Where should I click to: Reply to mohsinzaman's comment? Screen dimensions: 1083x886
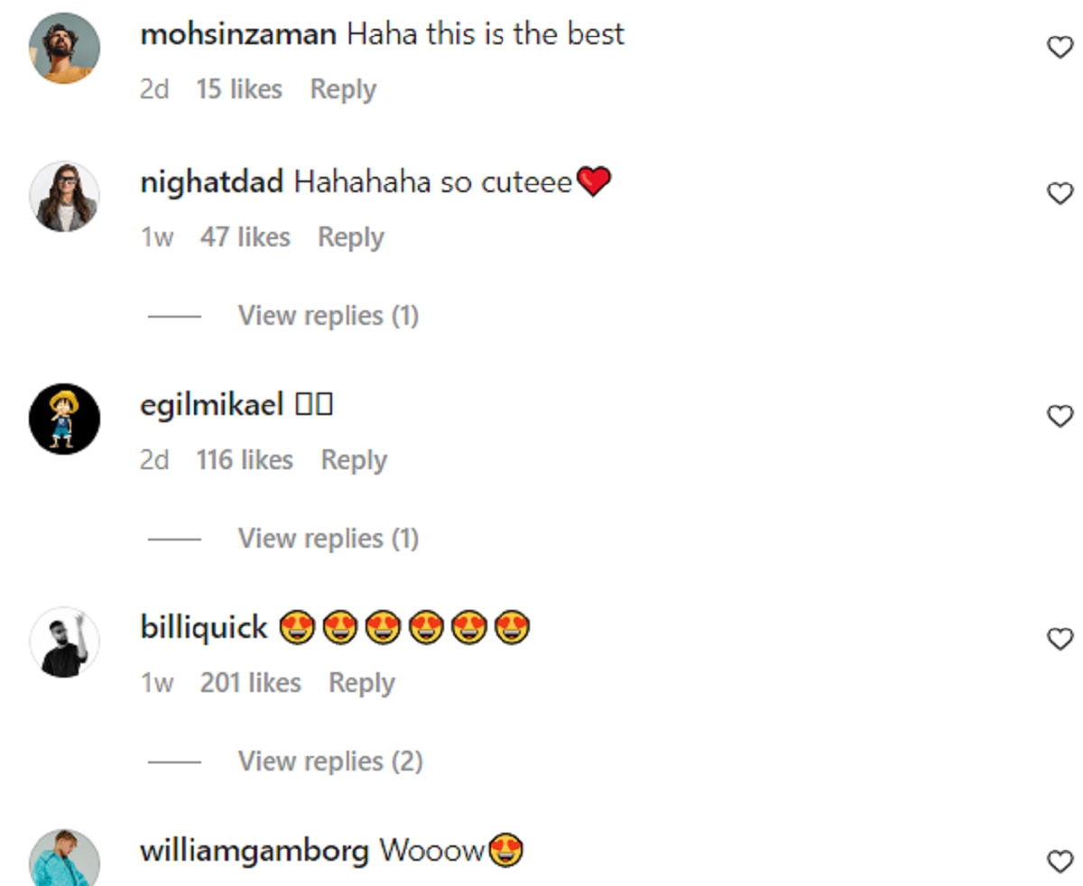click(343, 90)
